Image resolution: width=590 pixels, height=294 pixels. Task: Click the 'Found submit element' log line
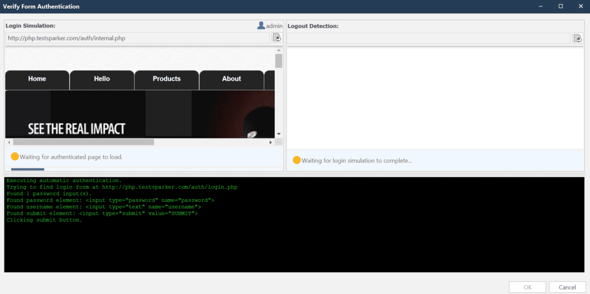tap(102, 213)
